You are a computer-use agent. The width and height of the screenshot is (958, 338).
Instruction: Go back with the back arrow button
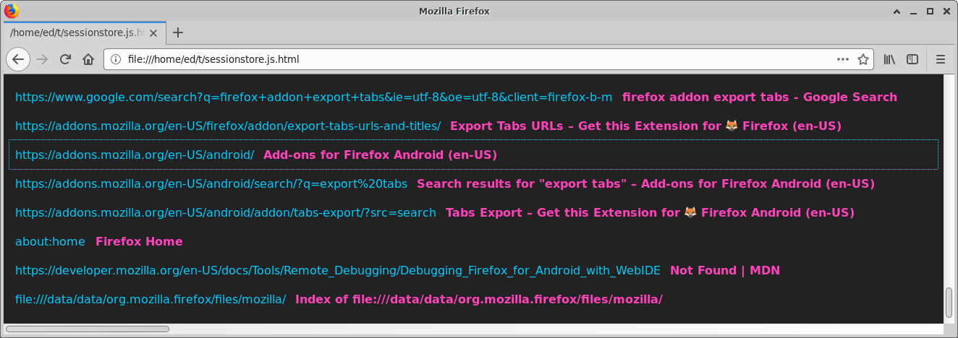pyautogui.click(x=18, y=59)
